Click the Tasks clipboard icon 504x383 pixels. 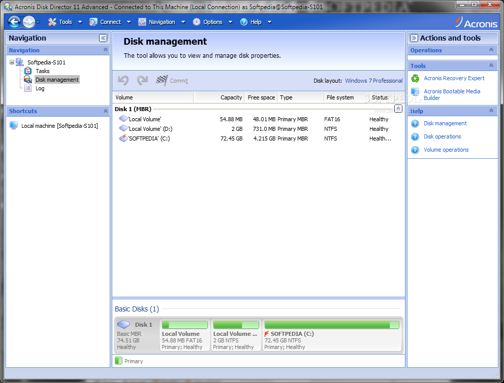(28, 71)
